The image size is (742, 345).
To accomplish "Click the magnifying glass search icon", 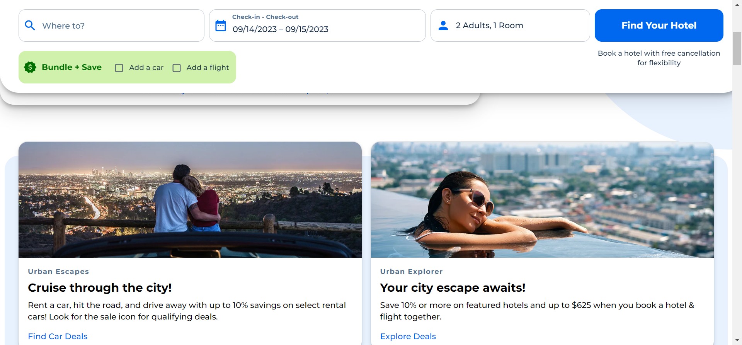I will (x=30, y=25).
